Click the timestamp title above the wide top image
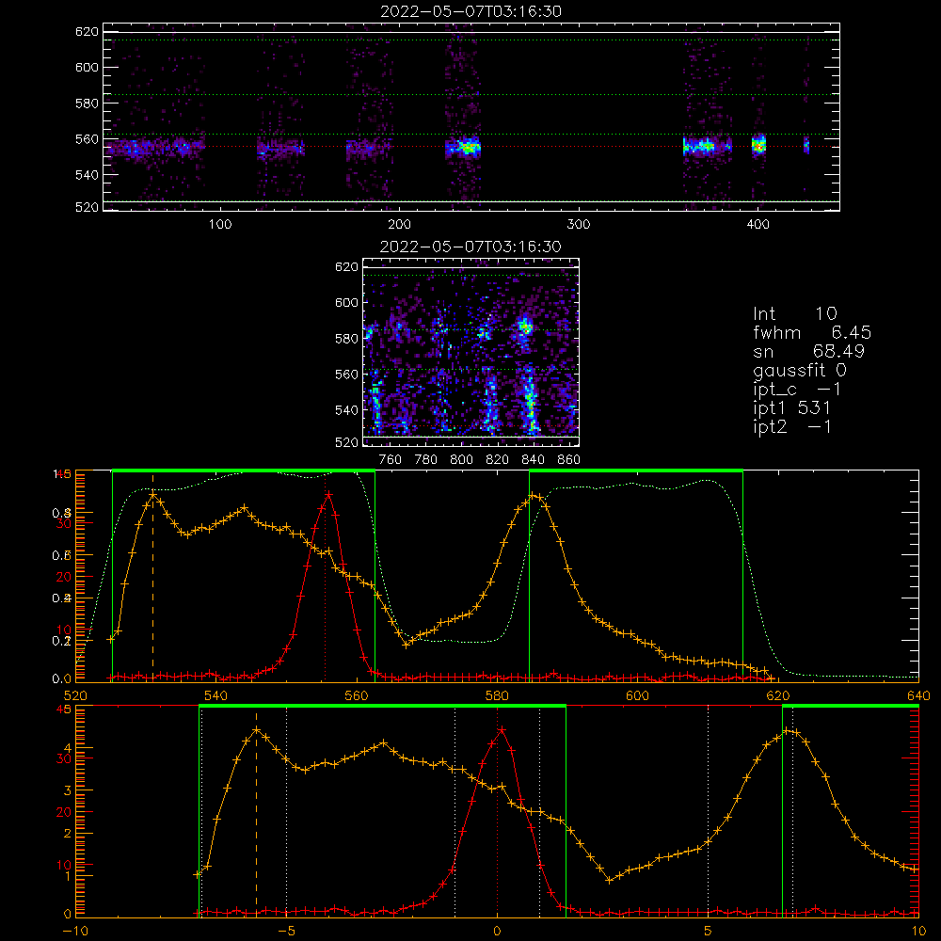The width and height of the screenshot is (941, 941). tap(471, 11)
